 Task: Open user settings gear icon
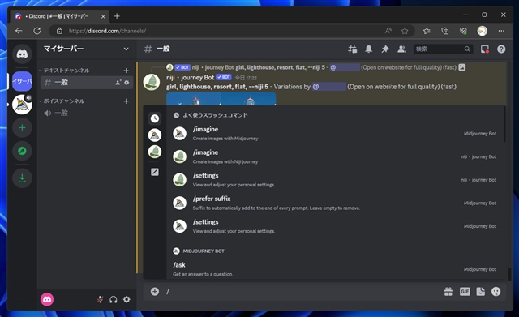[x=127, y=299]
